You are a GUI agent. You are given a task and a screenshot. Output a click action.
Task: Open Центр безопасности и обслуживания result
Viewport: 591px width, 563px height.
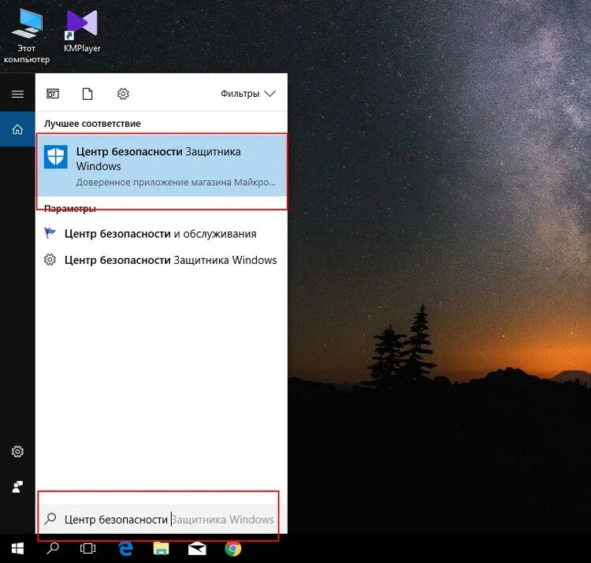pos(162,234)
